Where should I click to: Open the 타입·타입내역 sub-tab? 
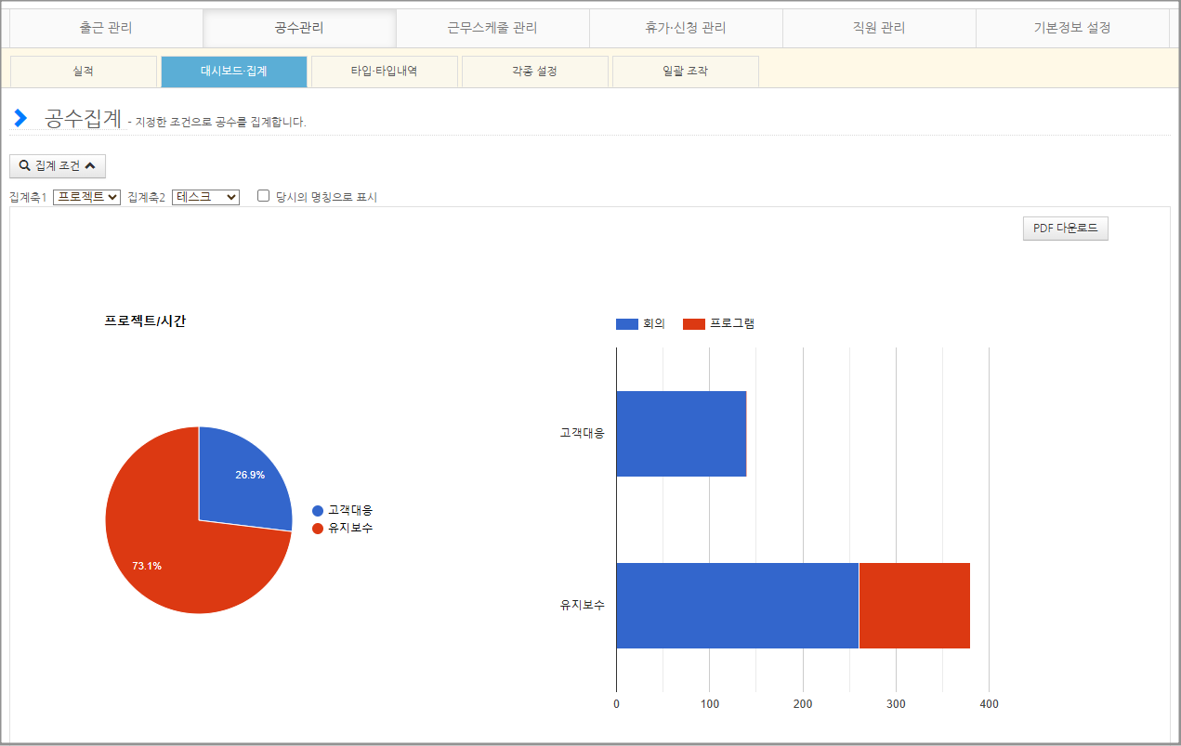(x=384, y=72)
